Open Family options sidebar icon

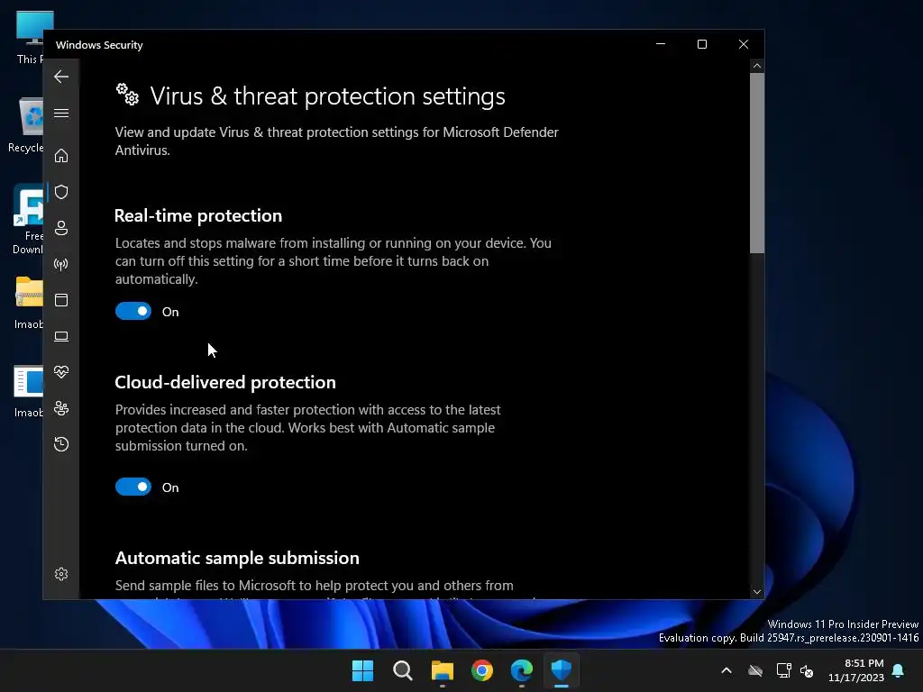(61, 408)
